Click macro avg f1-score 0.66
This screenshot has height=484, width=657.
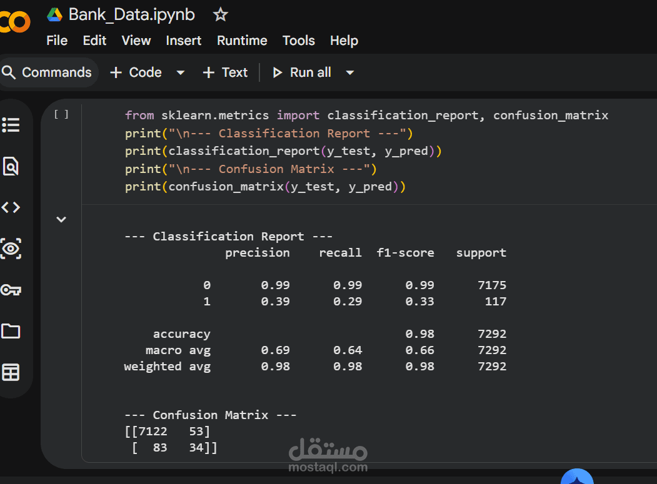pos(420,350)
